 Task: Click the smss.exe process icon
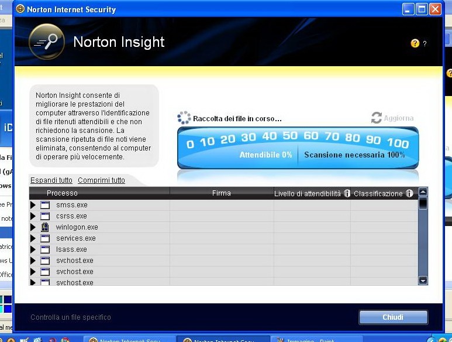tap(45, 205)
